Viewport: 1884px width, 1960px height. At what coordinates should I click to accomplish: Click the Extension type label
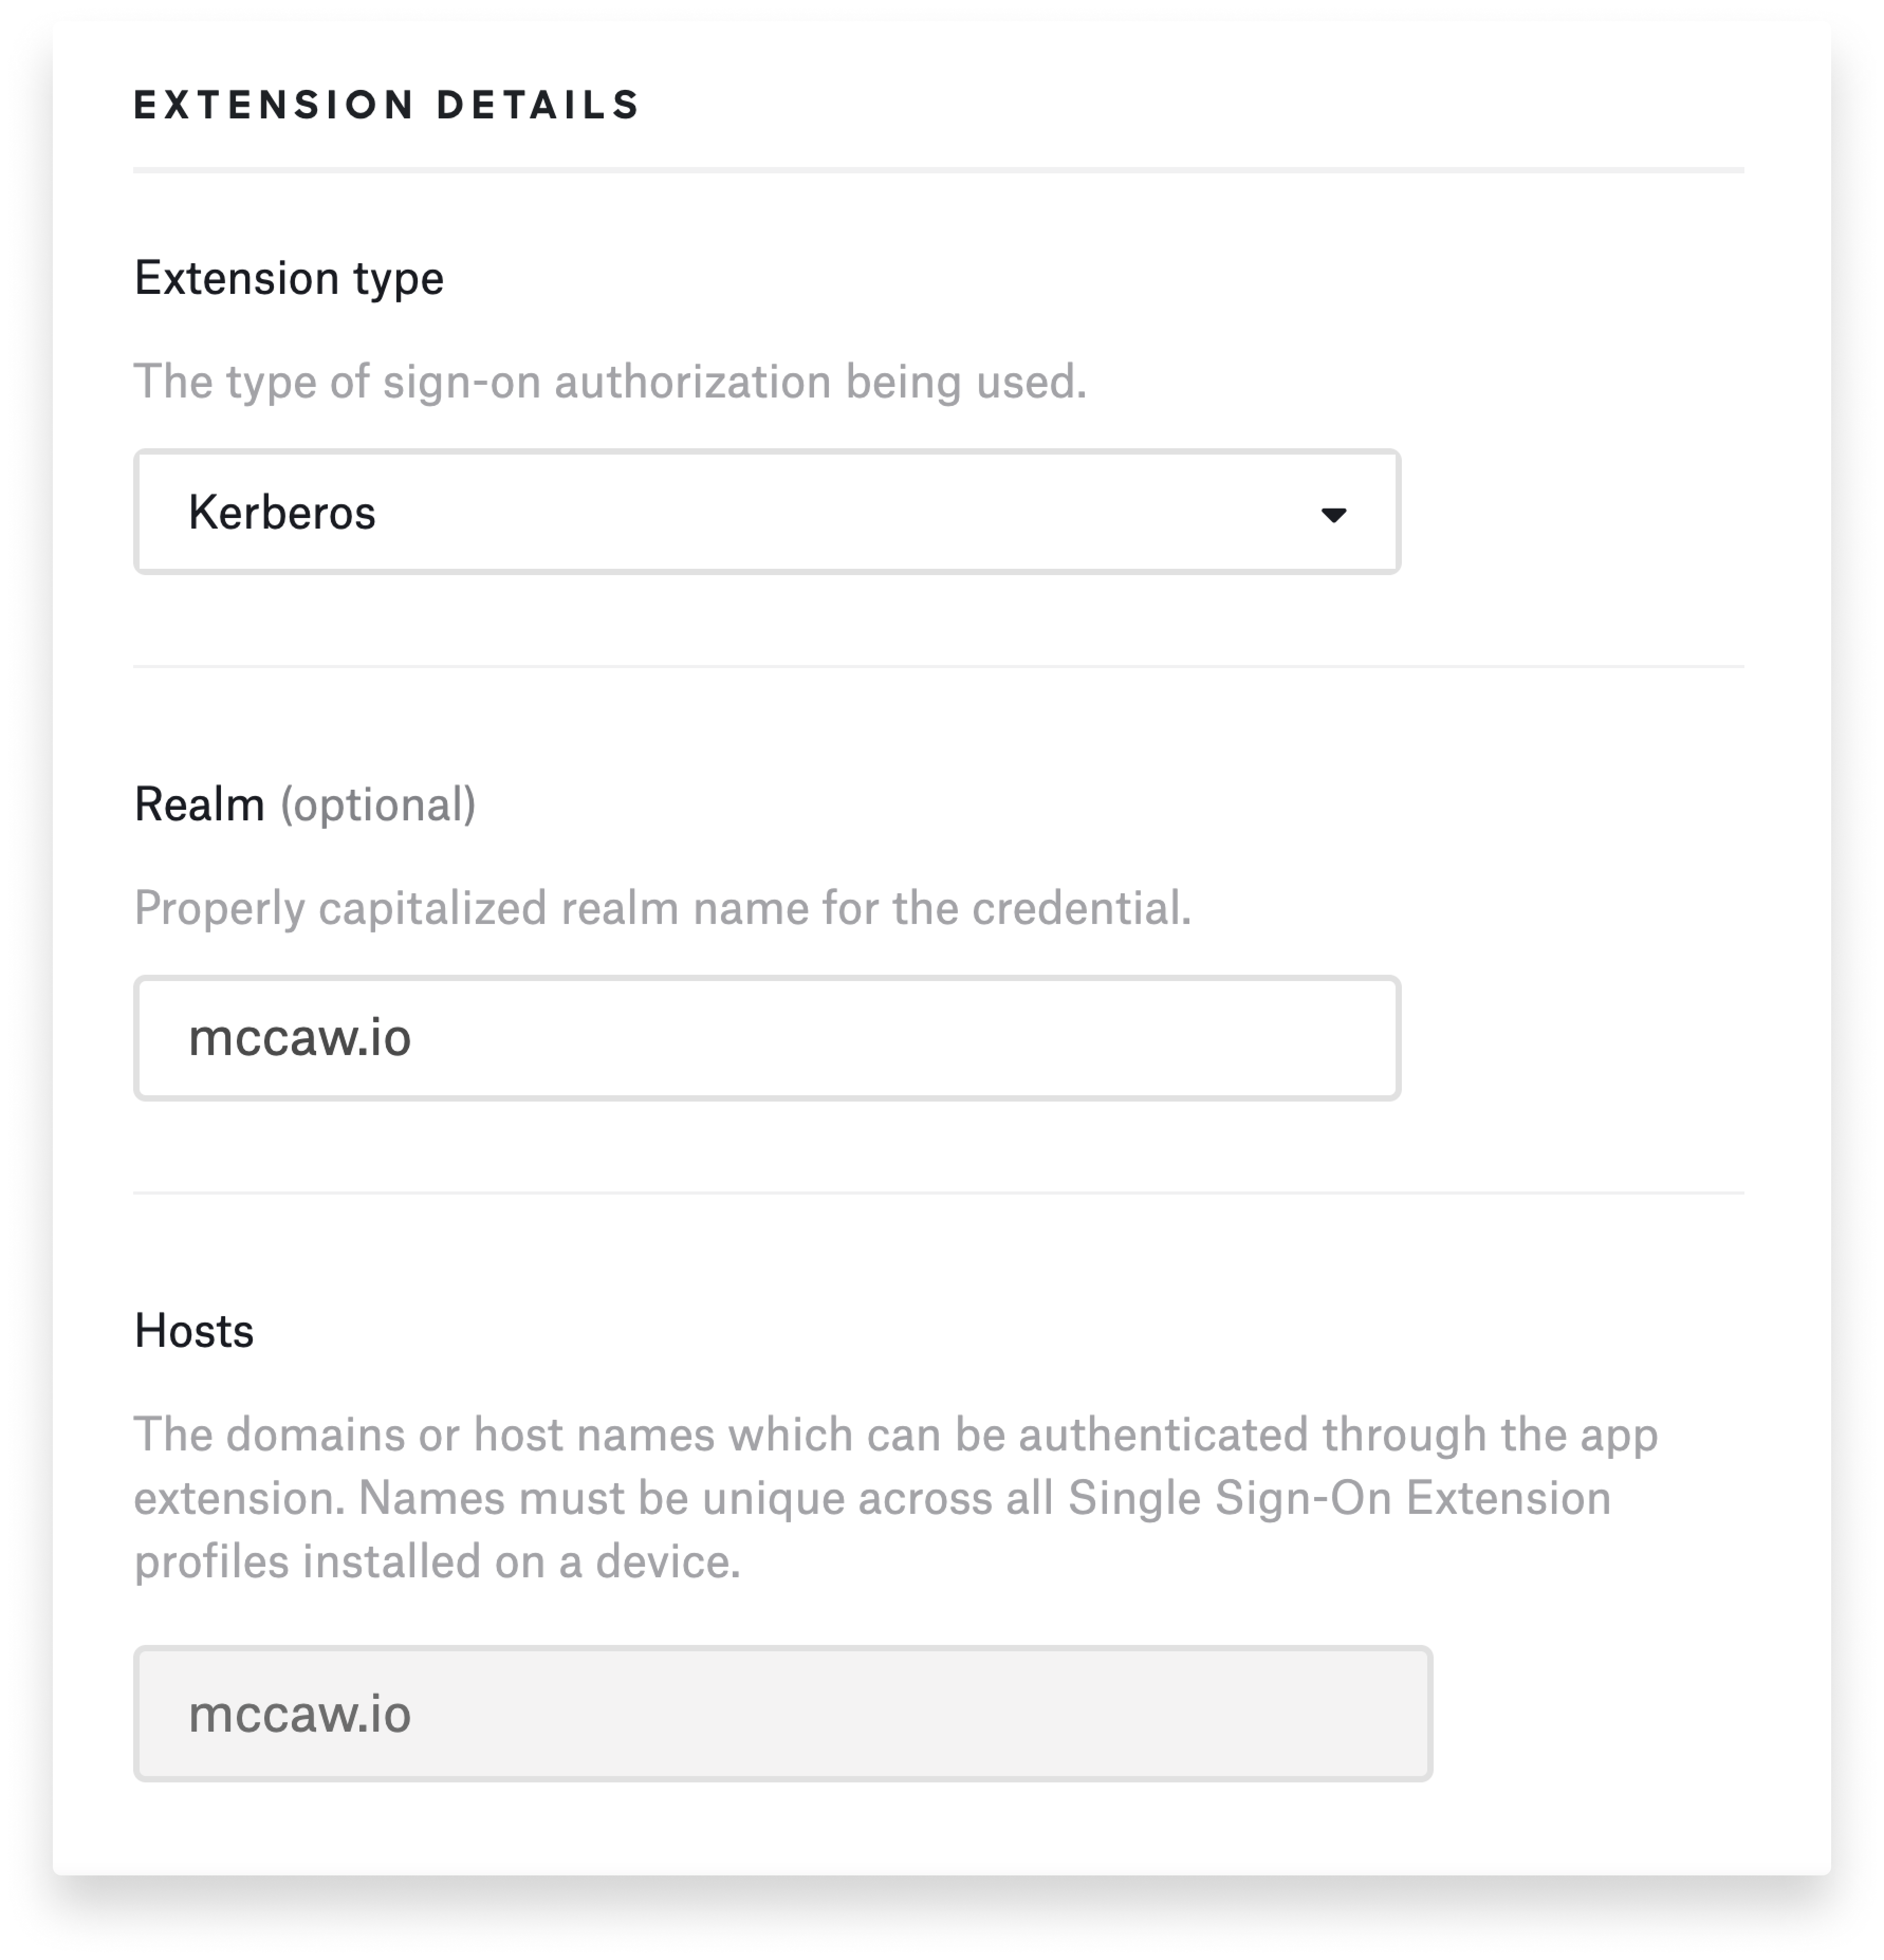coord(289,278)
